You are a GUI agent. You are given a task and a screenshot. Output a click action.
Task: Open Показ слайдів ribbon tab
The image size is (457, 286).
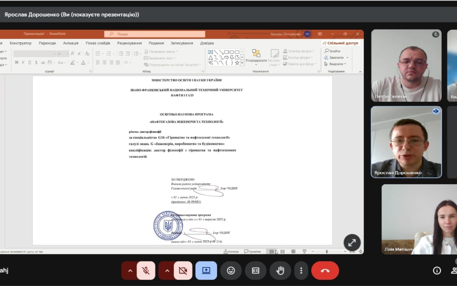98,43
